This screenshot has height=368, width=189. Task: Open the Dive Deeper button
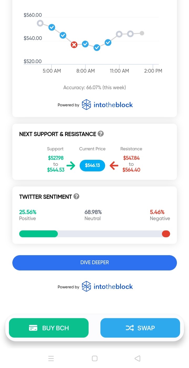point(95,263)
